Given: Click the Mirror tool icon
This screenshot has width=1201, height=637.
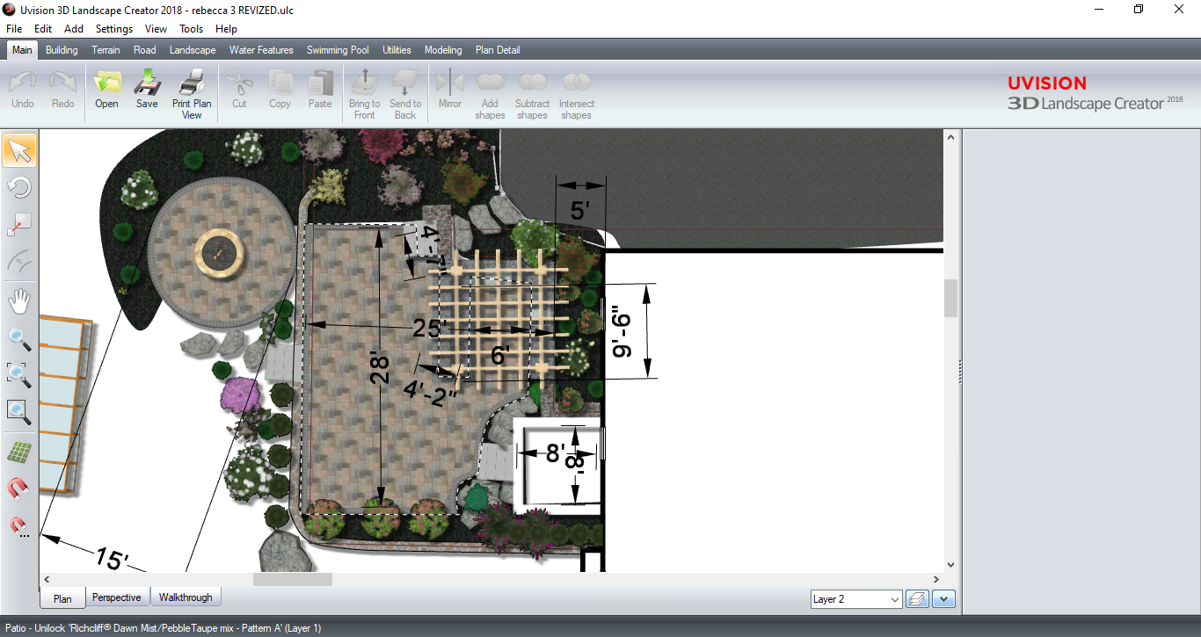Looking at the screenshot, I should (x=450, y=91).
